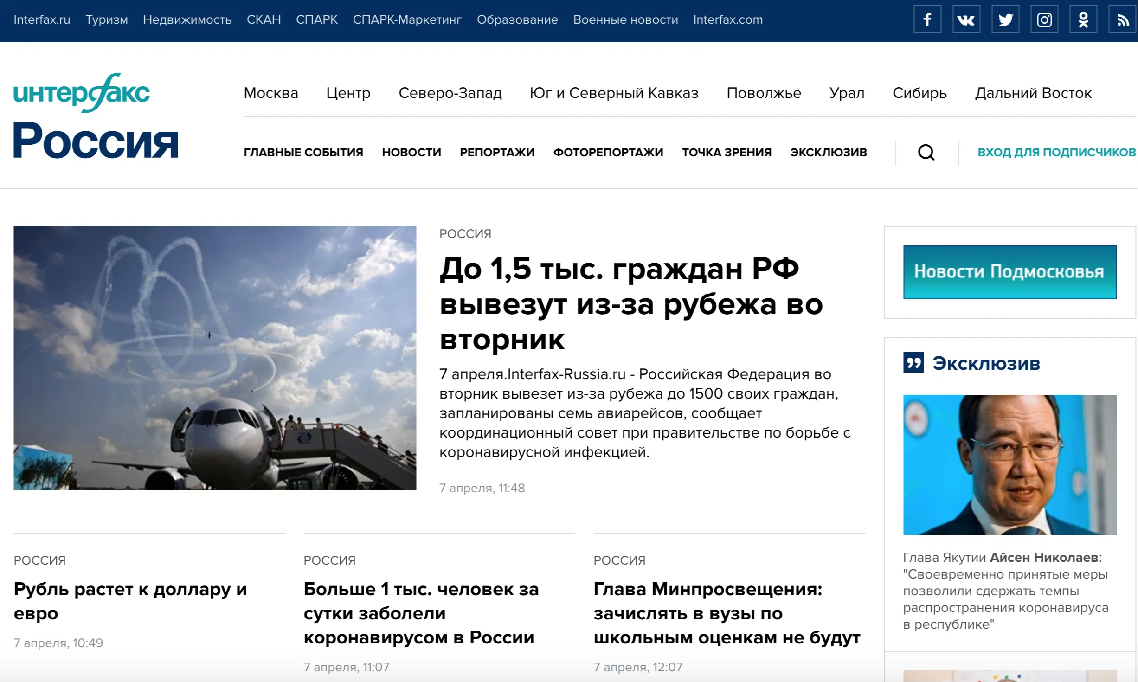Image resolution: width=1138 pixels, height=682 pixels.
Task: Open Interfax Facebook page icon
Action: tap(927, 19)
